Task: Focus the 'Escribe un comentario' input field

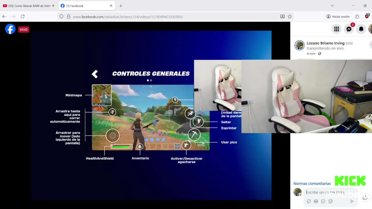Action: pos(325,192)
